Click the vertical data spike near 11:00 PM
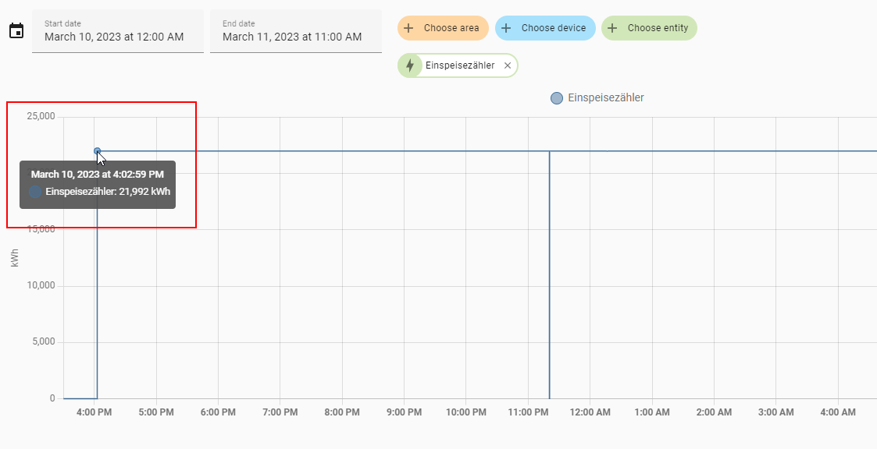This screenshot has height=449, width=877. tap(549, 273)
